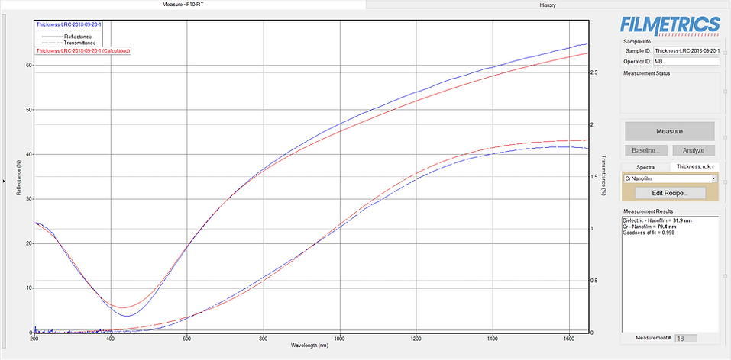Click the Operator ID field containing MB
731x360 pixels.
686,62
